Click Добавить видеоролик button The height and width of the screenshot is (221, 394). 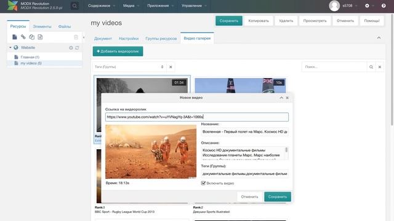[x=118, y=52]
